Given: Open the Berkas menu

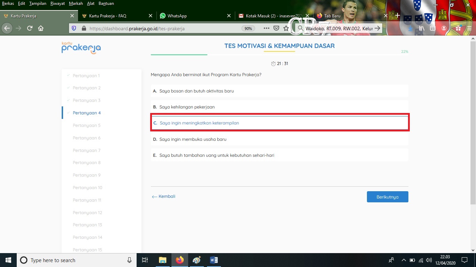Looking at the screenshot, I should click(x=8, y=3).
